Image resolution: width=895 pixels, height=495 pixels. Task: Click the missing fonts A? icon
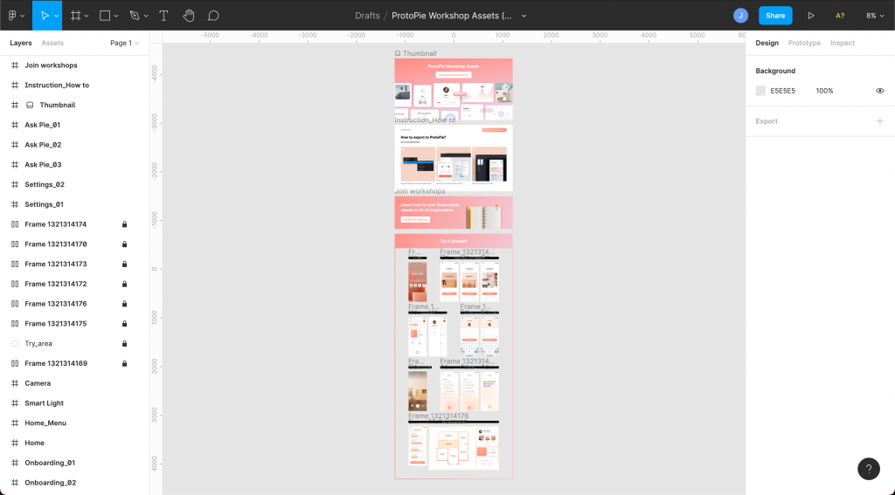click(840, 16)
